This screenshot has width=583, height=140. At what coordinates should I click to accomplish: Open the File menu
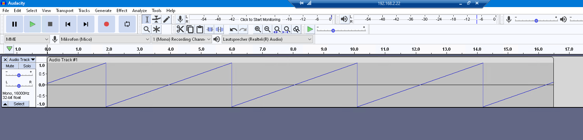click(6, 11)
